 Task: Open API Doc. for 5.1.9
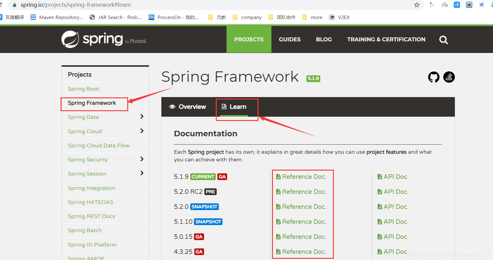(x=393, y=177)
